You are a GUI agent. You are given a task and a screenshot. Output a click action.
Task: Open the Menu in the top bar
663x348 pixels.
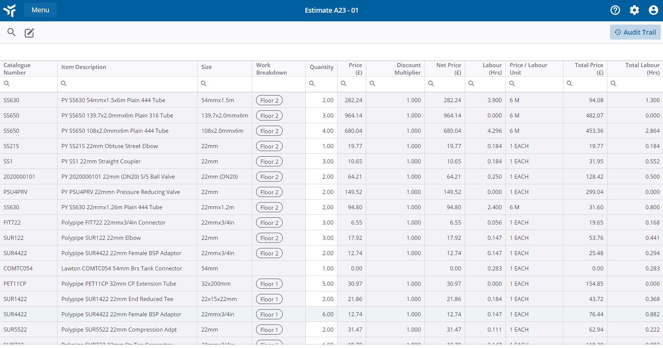click(40, 10)
